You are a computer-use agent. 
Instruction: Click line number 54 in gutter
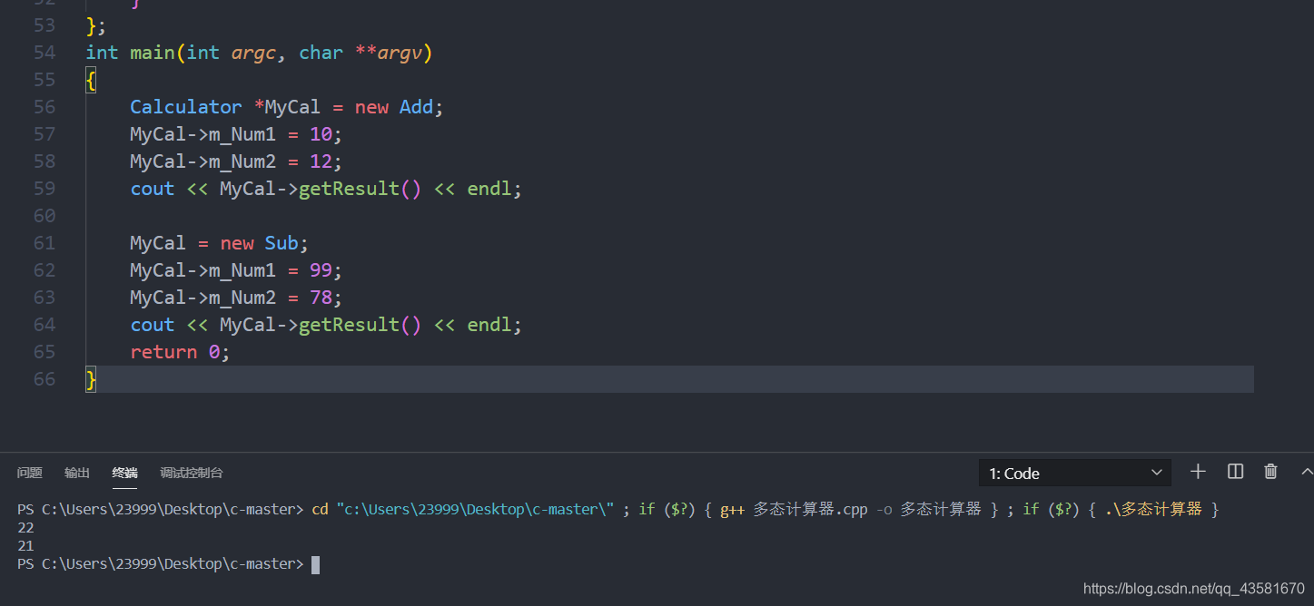pos(44,53)
